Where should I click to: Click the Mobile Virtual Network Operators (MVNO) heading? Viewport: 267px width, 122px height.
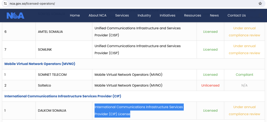tap(40, 64)
